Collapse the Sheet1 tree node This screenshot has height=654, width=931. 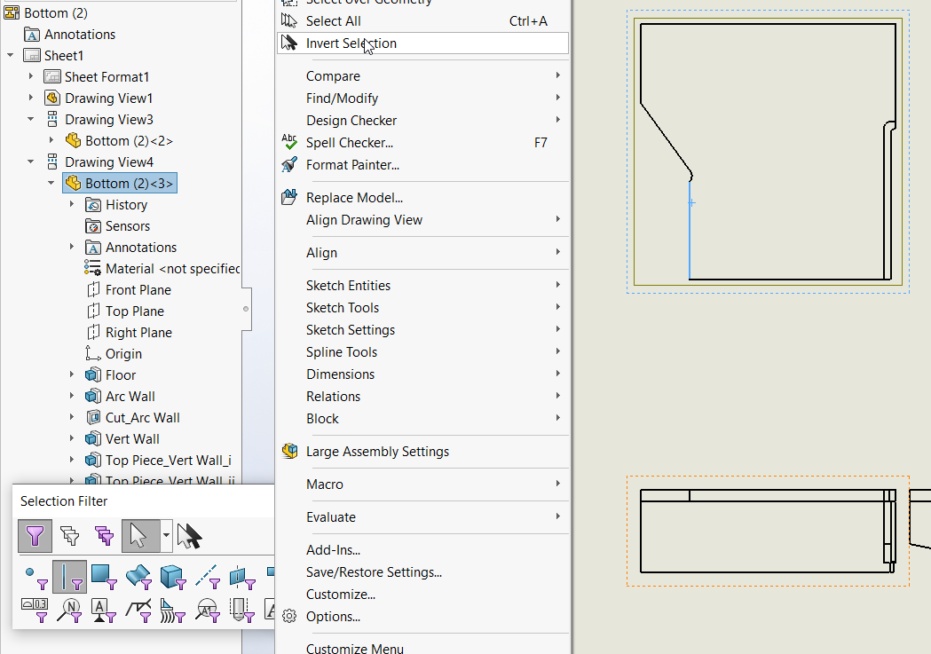pos(10,55)
